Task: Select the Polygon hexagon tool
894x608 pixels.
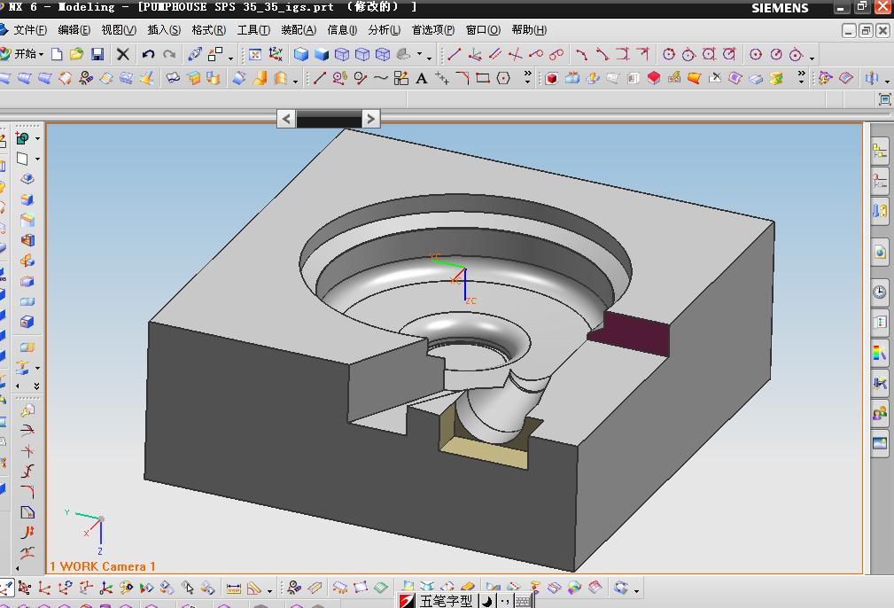Action: tap(503, 79)
